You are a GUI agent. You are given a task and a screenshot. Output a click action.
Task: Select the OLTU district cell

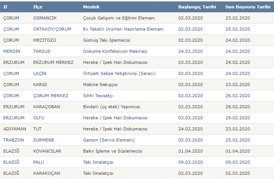click(39, 118)
